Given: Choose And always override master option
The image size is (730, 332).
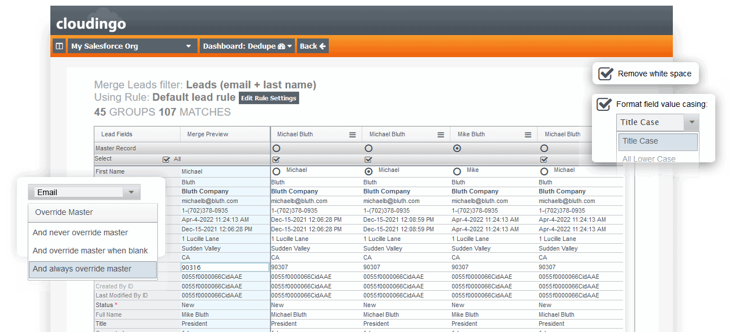Looking at the screenshot, I should (x=92, y=269).
